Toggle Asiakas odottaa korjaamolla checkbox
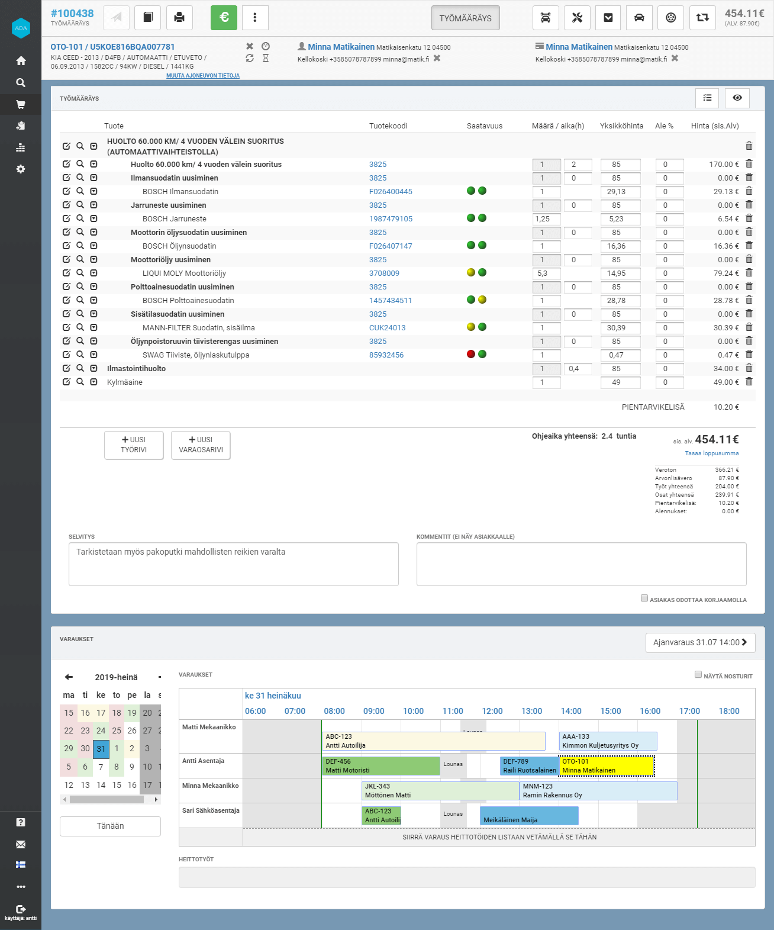Screen dimensions: 774x930 pos(644,598)
